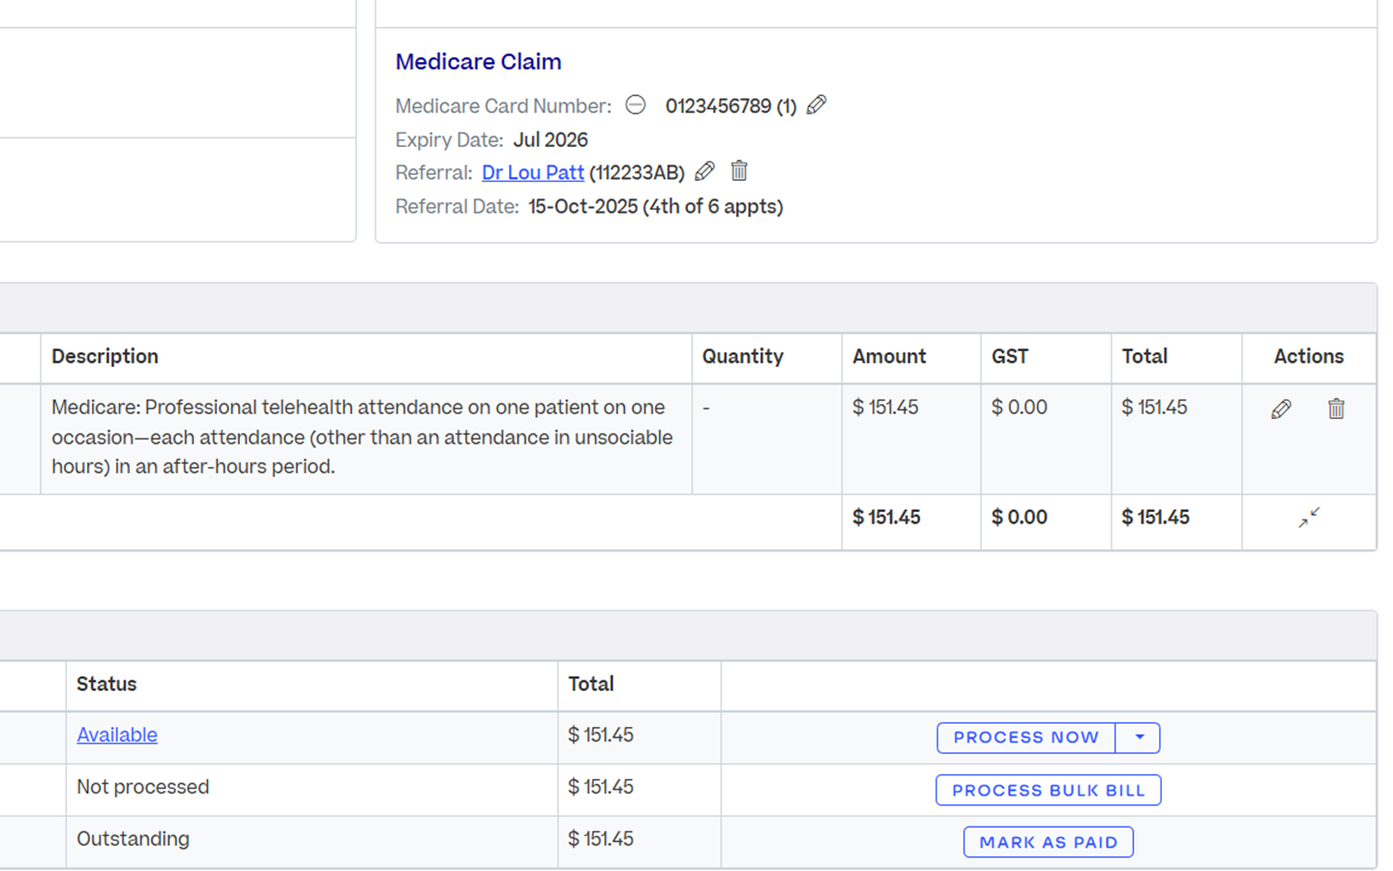Open the Dr Lou Patt referral link

pyautogui.click(x=533, y=173)
